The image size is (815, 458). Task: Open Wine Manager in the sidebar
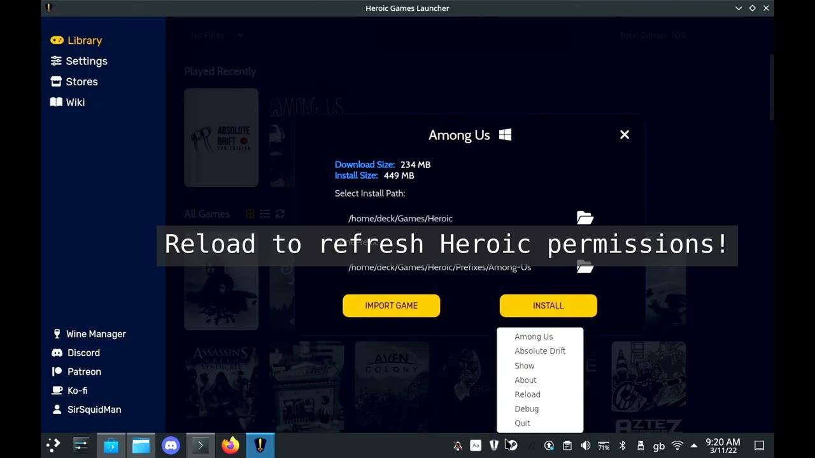coord(89,334)
